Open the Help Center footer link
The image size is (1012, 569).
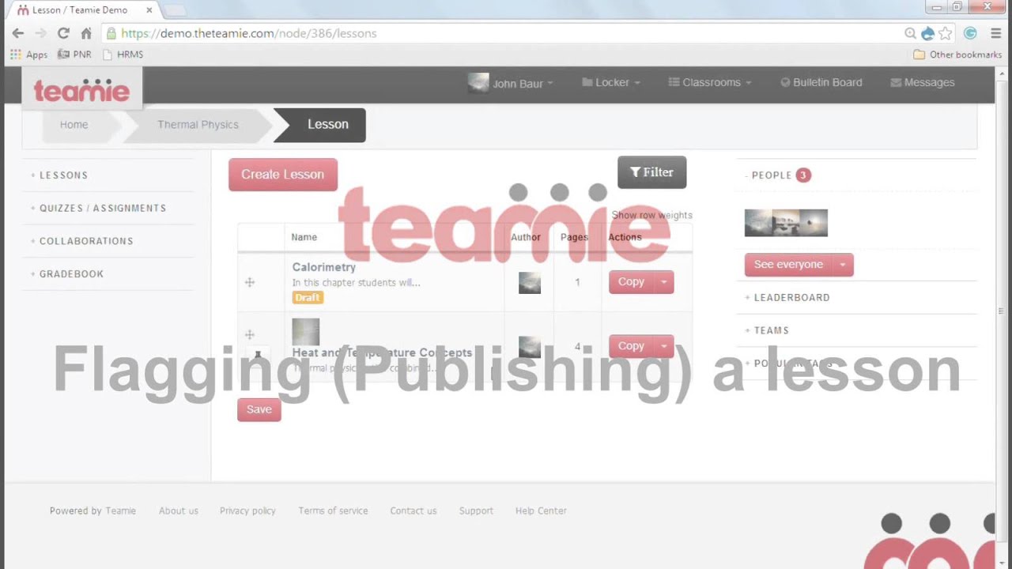coord(541,511)
